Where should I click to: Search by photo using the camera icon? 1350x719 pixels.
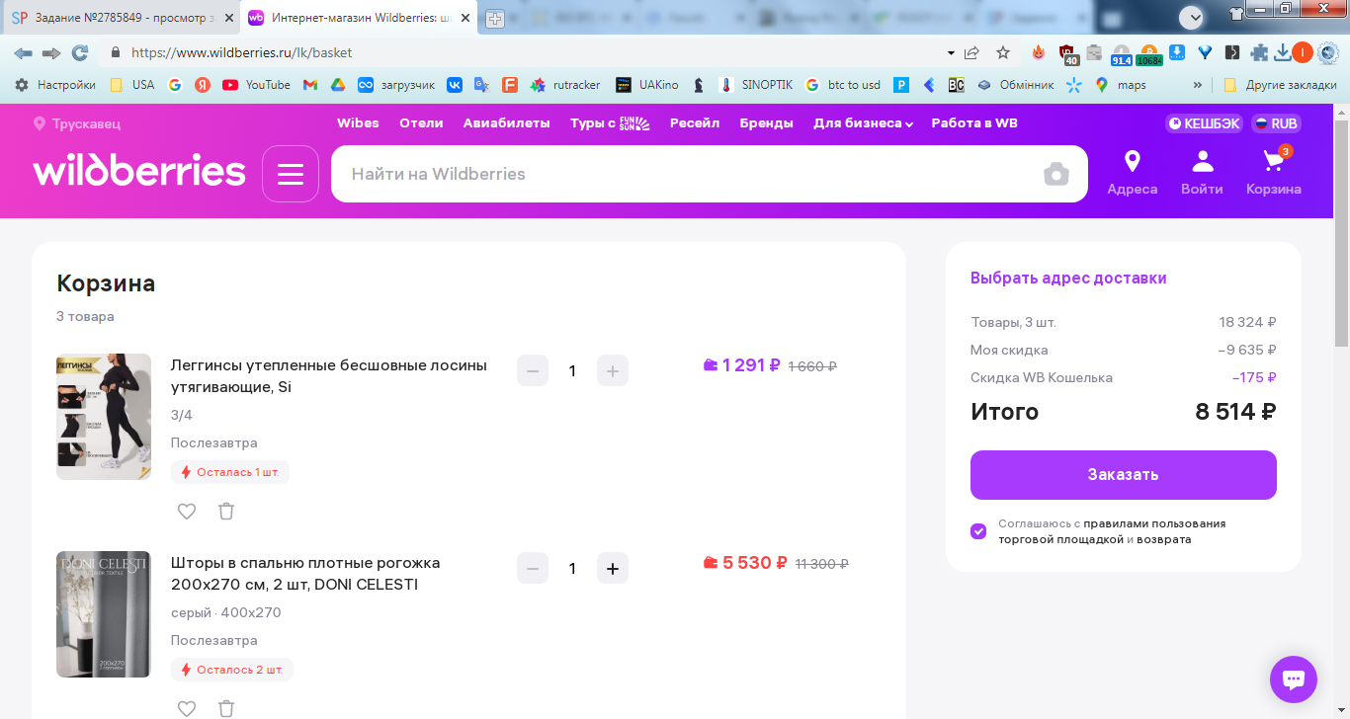click(x=1056, y=174)
